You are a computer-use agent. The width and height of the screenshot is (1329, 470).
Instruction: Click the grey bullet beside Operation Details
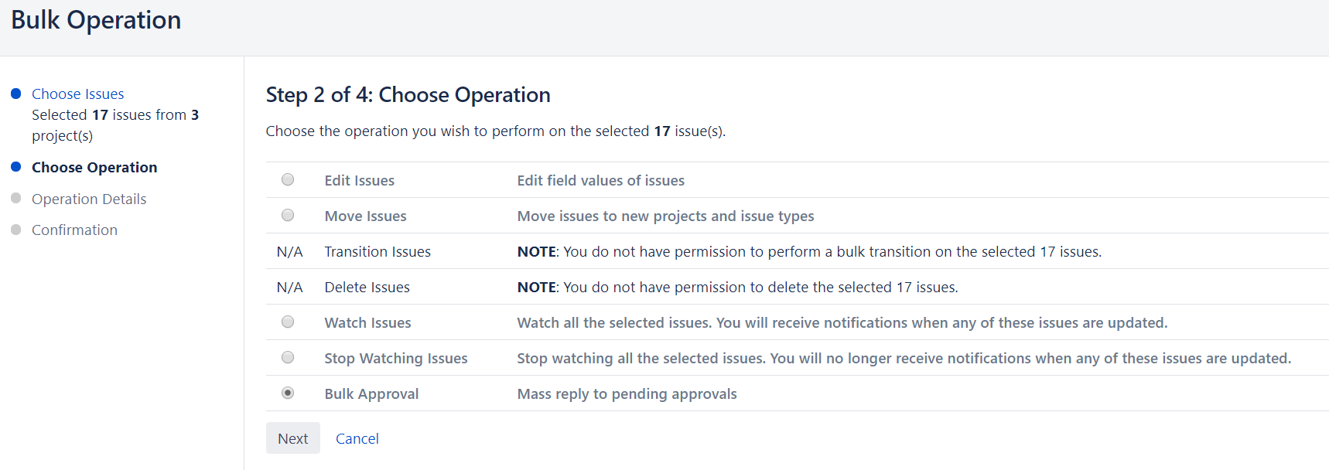click(x=15, y=199)
